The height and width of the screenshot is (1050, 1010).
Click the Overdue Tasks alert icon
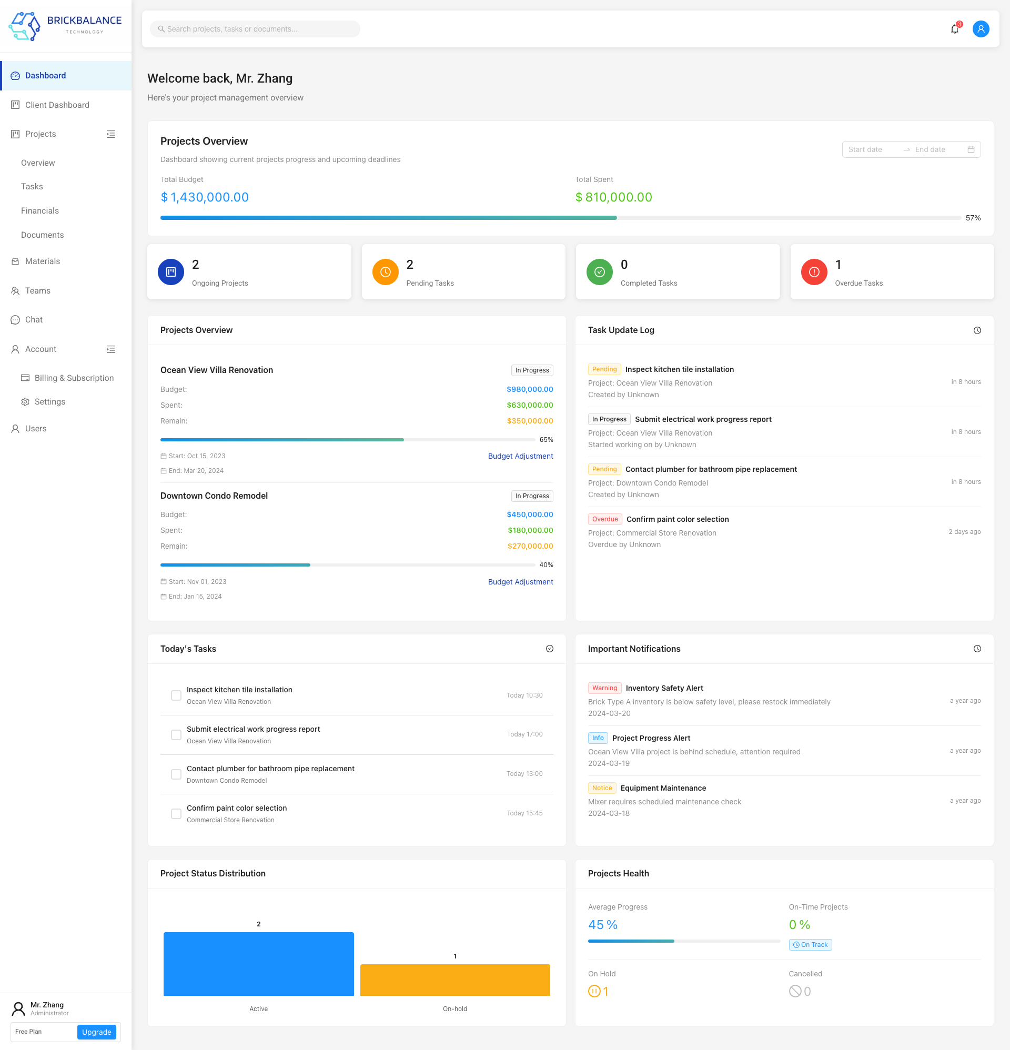(814, 272)
